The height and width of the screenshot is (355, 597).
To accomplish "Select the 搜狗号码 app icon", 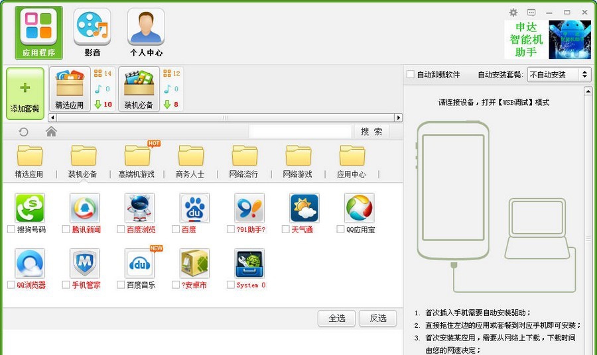I will [x=30, y=208].
